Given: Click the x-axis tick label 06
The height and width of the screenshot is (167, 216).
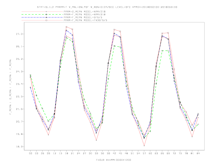Looking at the screenshot, I should click(x=43, y=153).
